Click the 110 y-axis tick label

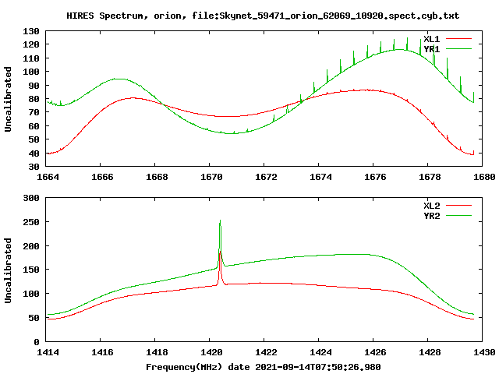click(31, 58)
